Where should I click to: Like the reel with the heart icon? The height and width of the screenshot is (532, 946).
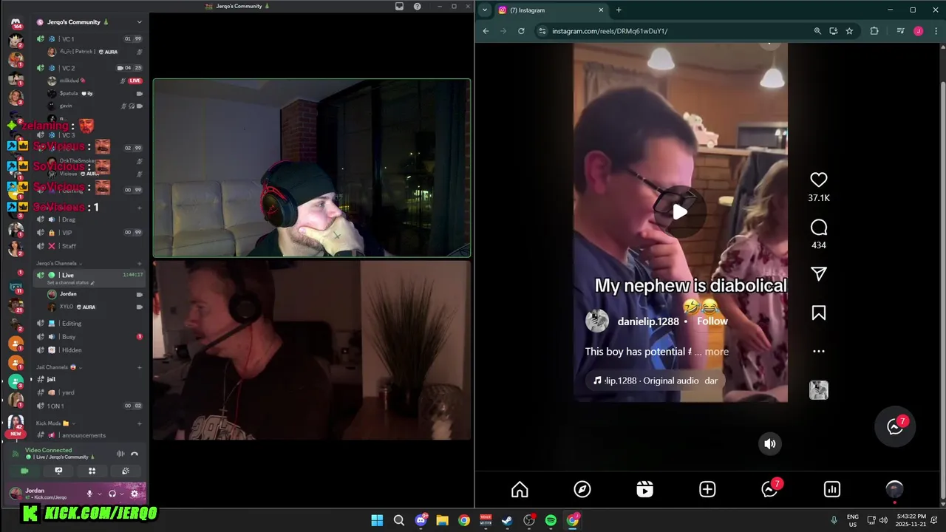pyautogui.click(x=818, y=180)
